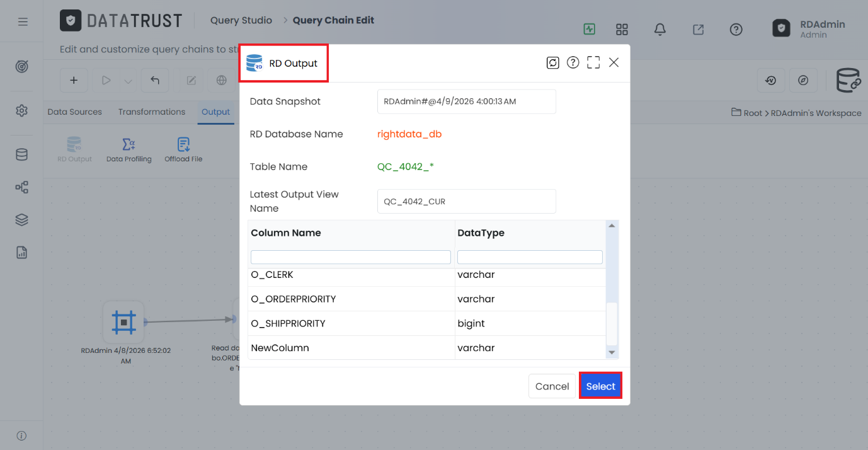Open the hamburger menu icon
Viewport: 868px width, 450px height.
(x=23, y=22)
